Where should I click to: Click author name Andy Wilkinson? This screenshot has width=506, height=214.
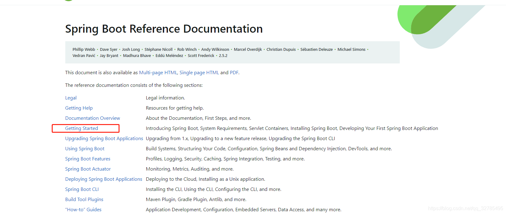215,50
